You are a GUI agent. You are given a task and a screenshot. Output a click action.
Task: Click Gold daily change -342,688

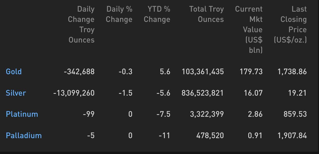tap(79, 72)
